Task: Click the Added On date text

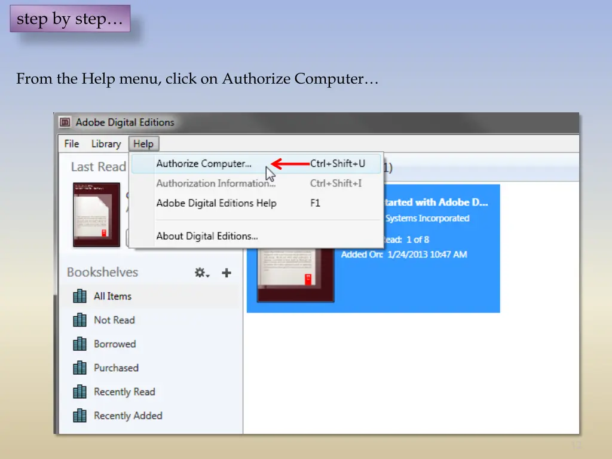Action: click(x=404, y=255)
